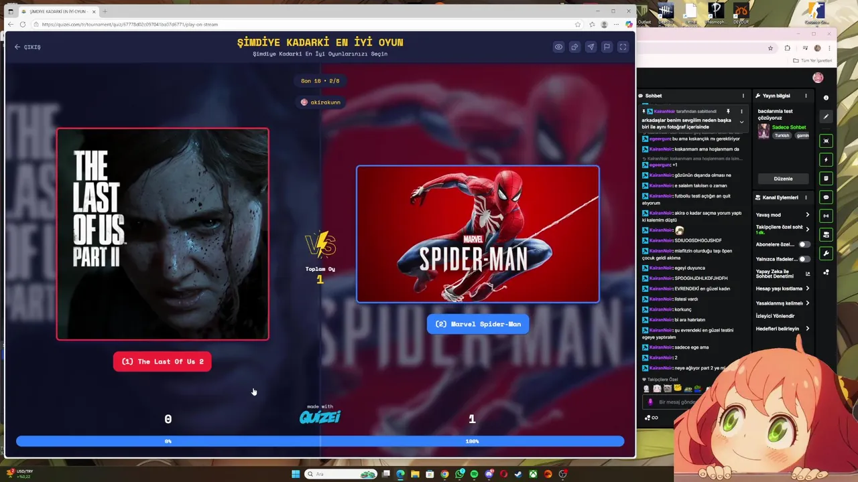Open WhatsApp from the taskbar
This screenshot has width=858, height=482.
coord(459,474)
